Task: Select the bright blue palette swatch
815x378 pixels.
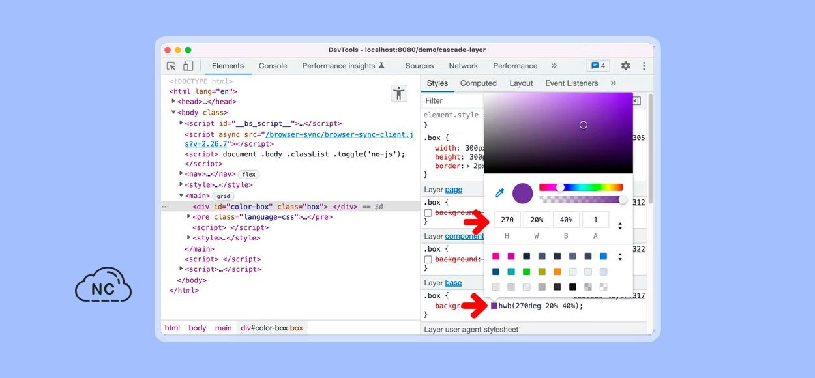Action: click(x=603, y=257)
